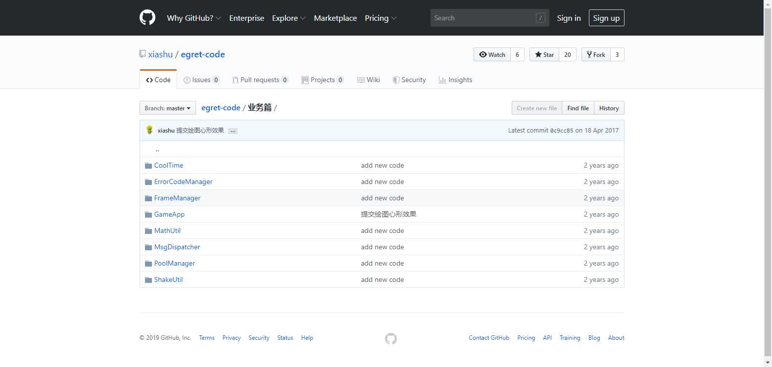Click the MsgDispatcher folder icon

point(148,247)
